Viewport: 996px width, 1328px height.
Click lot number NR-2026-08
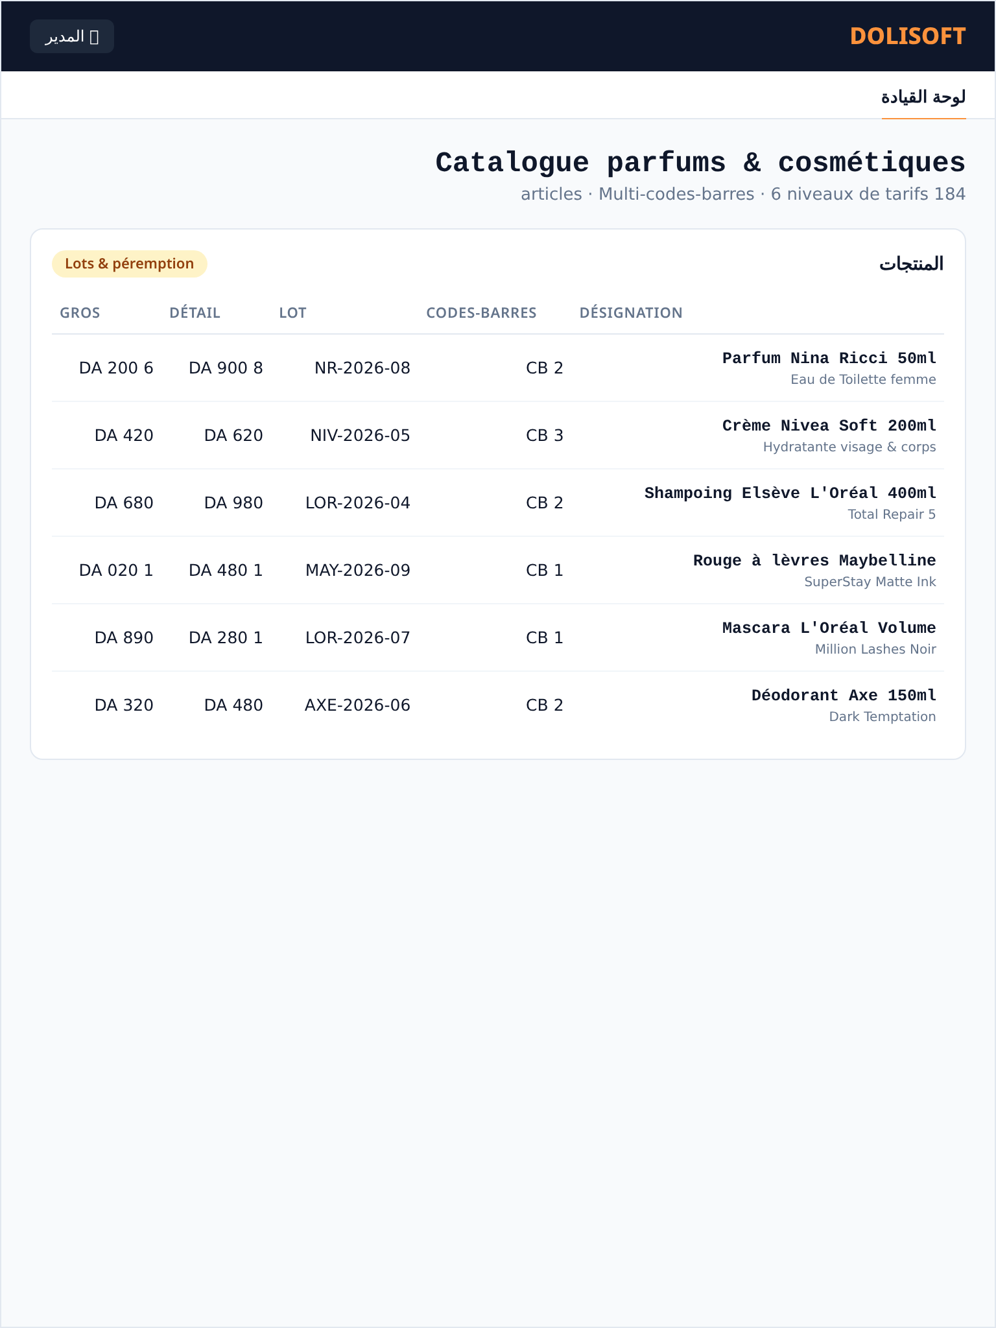(362, 368)
